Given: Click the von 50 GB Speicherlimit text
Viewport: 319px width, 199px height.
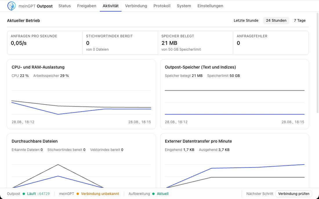Looking at the screenshot, I should point(181,49).
